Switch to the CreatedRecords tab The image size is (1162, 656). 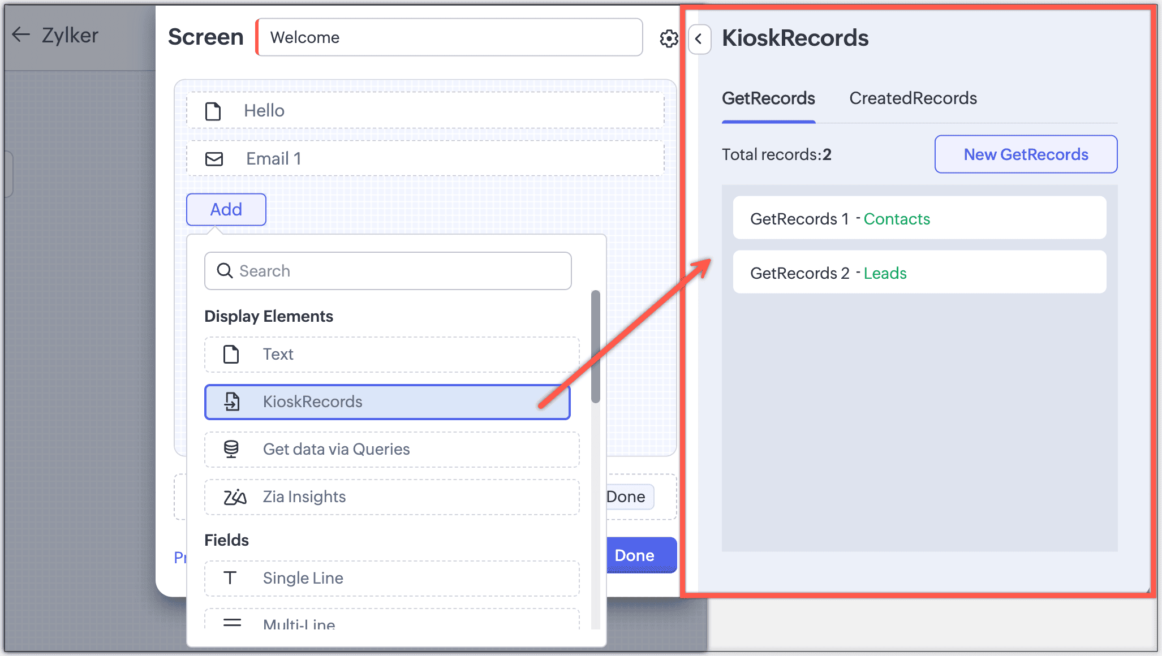point(913,98)
